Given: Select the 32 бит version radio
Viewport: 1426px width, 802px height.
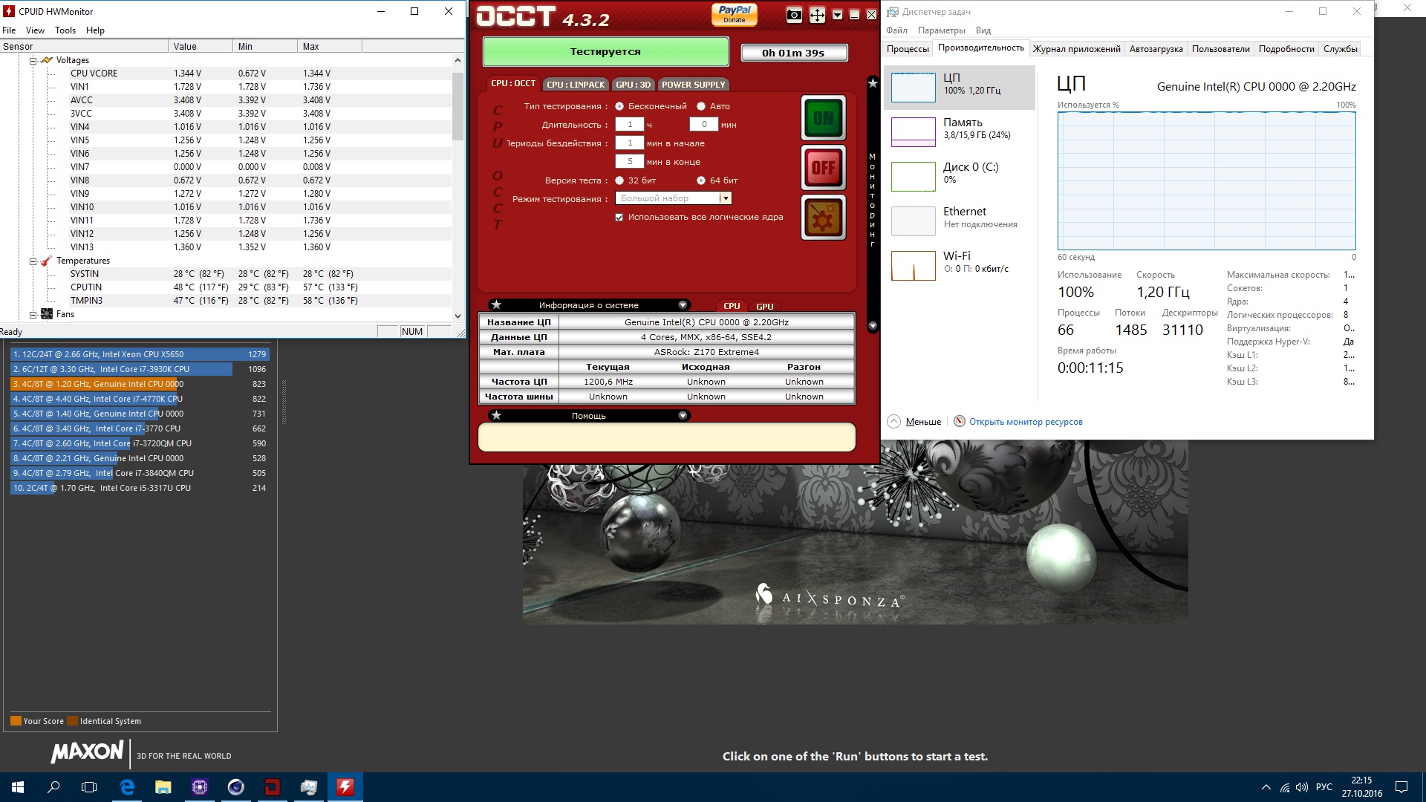Looking at the screenshot, I should click(619, 180).
